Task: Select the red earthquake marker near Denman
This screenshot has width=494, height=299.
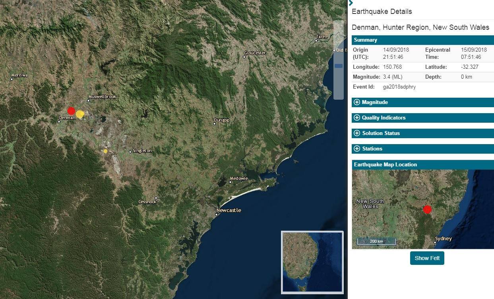Action: (x=71, y=111)
